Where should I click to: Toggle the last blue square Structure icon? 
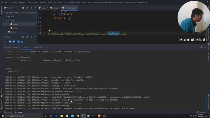pyautogui.click(x=22, y=42)
